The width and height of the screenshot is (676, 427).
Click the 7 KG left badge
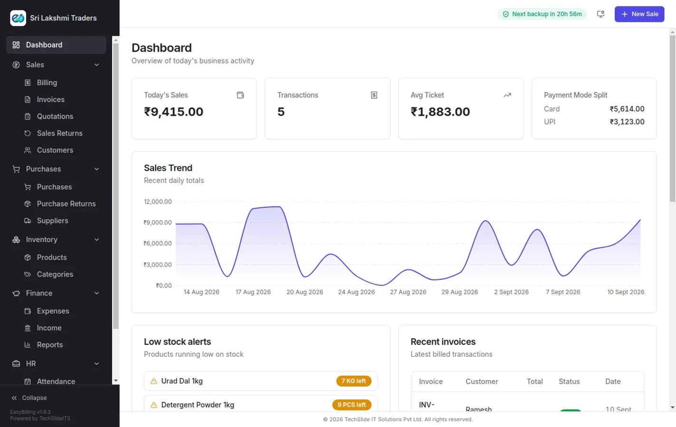coord(354,381)
